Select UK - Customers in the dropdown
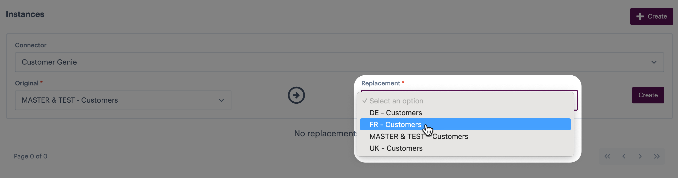 tap(395, 148)
